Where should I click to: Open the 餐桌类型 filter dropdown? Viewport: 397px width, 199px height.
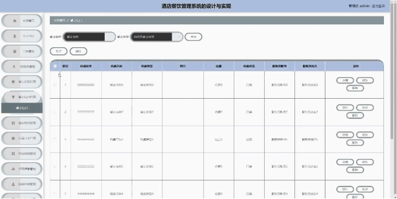157,37
